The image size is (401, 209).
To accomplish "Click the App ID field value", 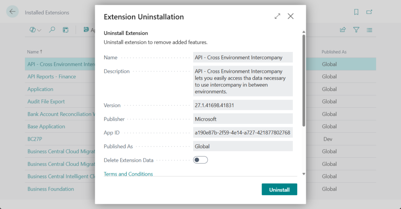I will [242, 133].
